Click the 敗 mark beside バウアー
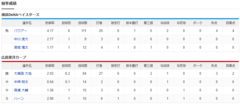The width and height of the screenshot is (240, 104). [x=7, y=31]
